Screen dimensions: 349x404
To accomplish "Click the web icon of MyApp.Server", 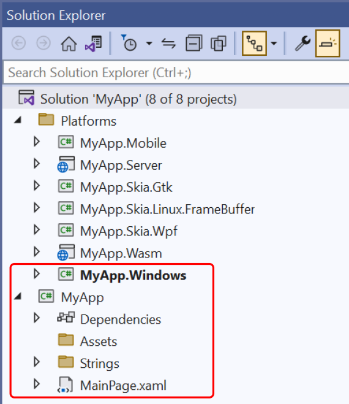I will [x=66, y=164].
